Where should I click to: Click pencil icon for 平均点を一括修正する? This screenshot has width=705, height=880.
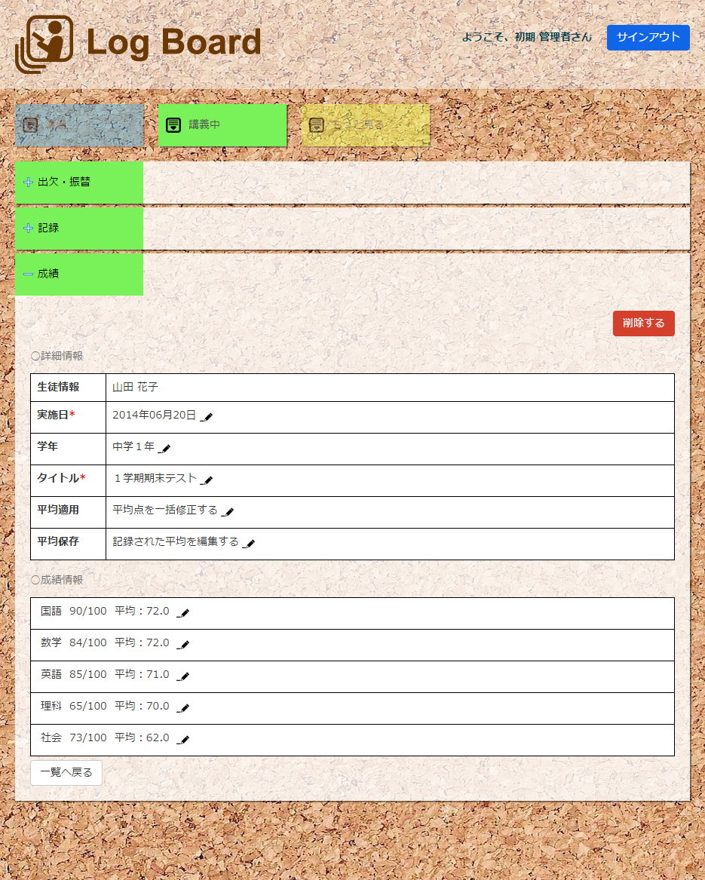[228, 512]
